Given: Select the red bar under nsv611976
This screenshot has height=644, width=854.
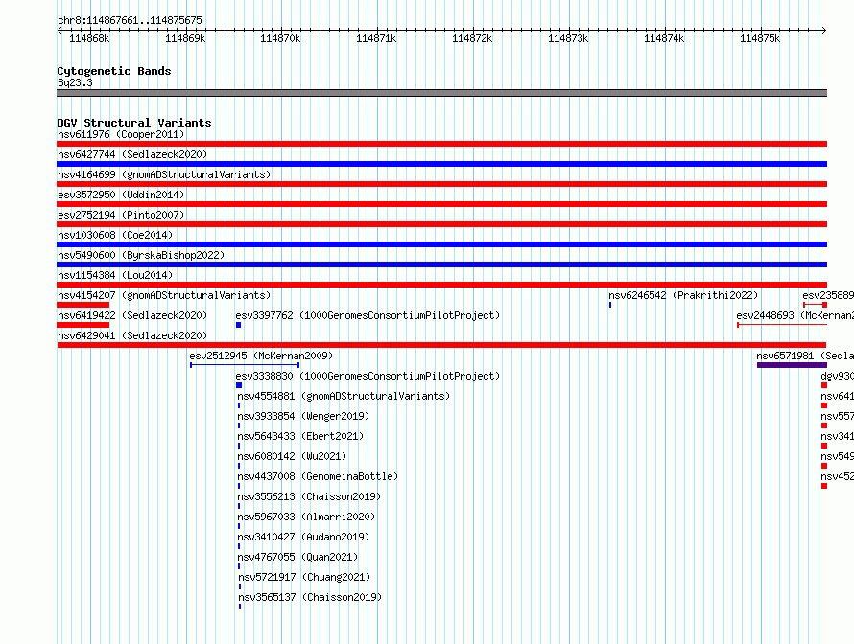Looking at the screenshot, I should (x=441, y=144).
